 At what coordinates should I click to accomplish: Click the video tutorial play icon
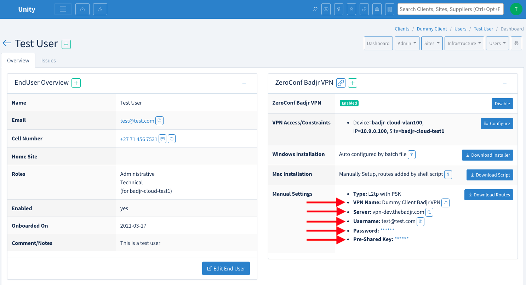[x=326, y=9]
